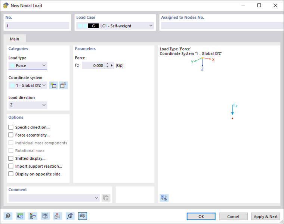Expand the Load type Force dropdown
The image size is (284, 224).
coord(28,65)
